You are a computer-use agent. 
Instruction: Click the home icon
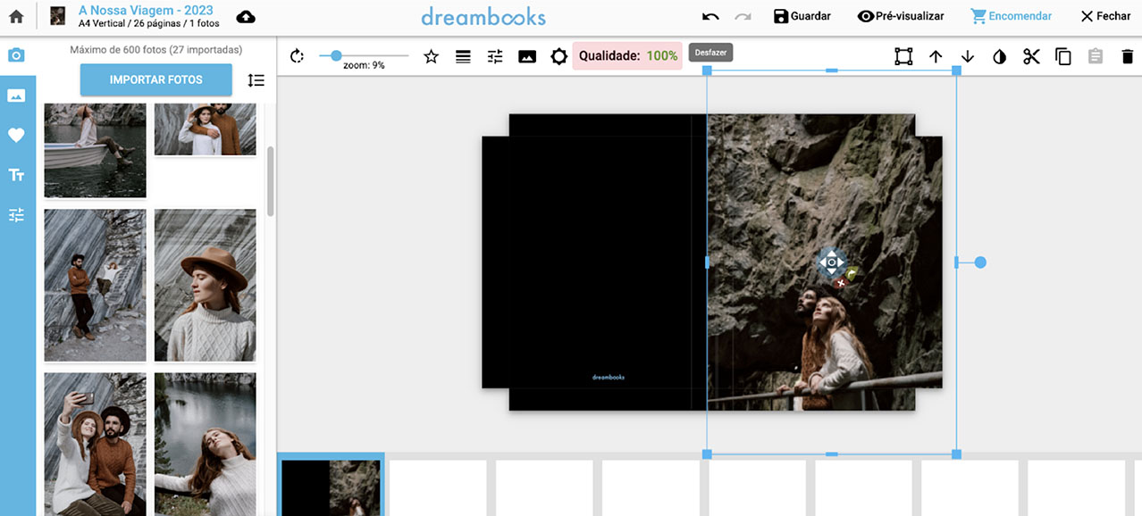click(16, 16)
